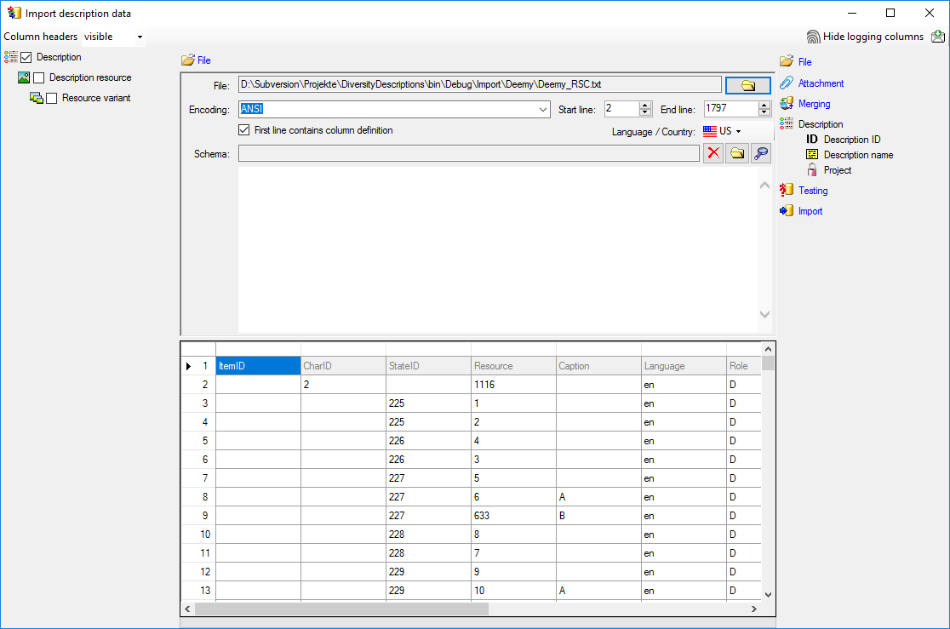
Task: Click the data grid scroll up arrow
Action: point(768,349)
